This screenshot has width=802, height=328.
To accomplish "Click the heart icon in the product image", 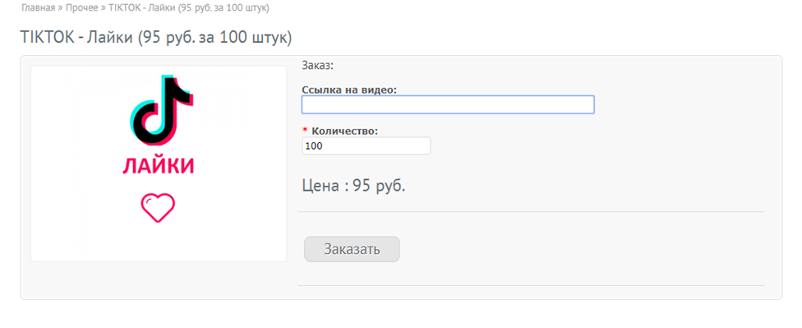I will pyautogui.click(x=158, y=207).
